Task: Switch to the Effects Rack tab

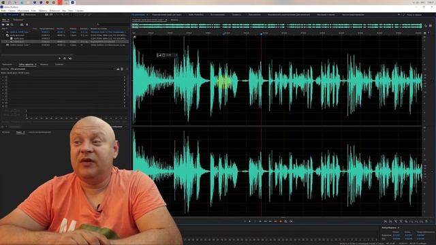Action: [26, 65]
